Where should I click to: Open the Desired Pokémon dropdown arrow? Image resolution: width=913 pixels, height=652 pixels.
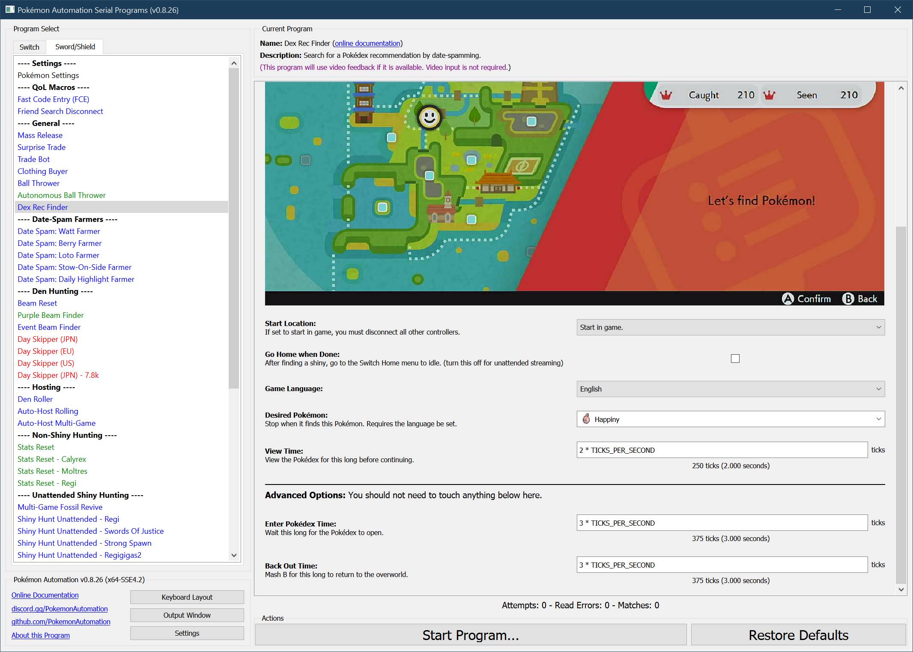(878, 419)
